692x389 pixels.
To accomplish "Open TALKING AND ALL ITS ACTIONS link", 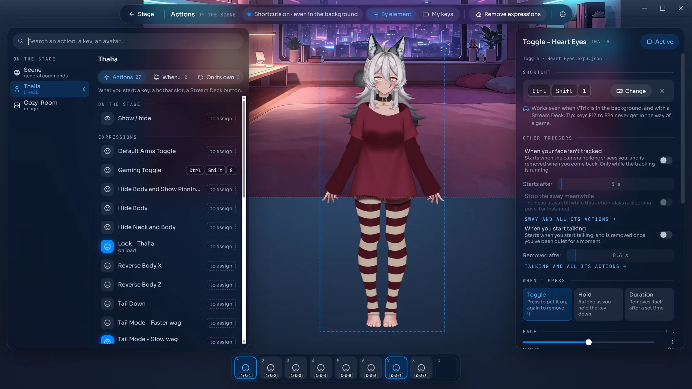I will (x=575, y=267).
